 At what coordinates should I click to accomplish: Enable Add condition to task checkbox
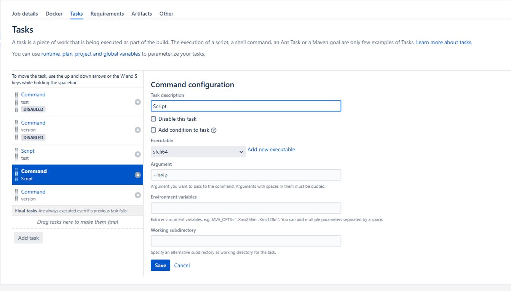pyautogui.click(x=153, y=130)
